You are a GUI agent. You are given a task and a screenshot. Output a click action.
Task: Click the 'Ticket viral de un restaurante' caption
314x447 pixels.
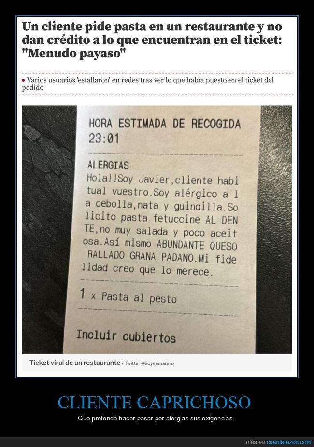(75, 363)
